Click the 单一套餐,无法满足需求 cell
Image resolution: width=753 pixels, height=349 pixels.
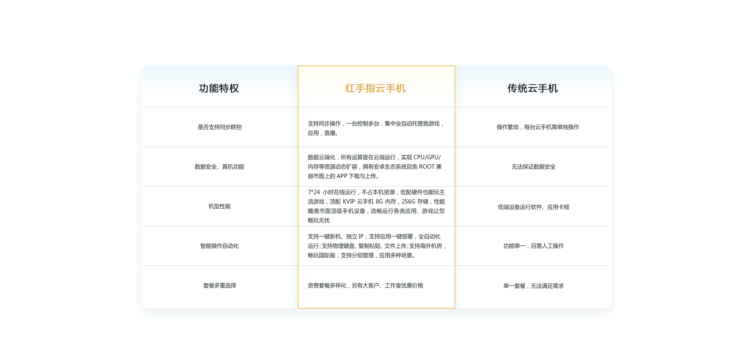533,286
